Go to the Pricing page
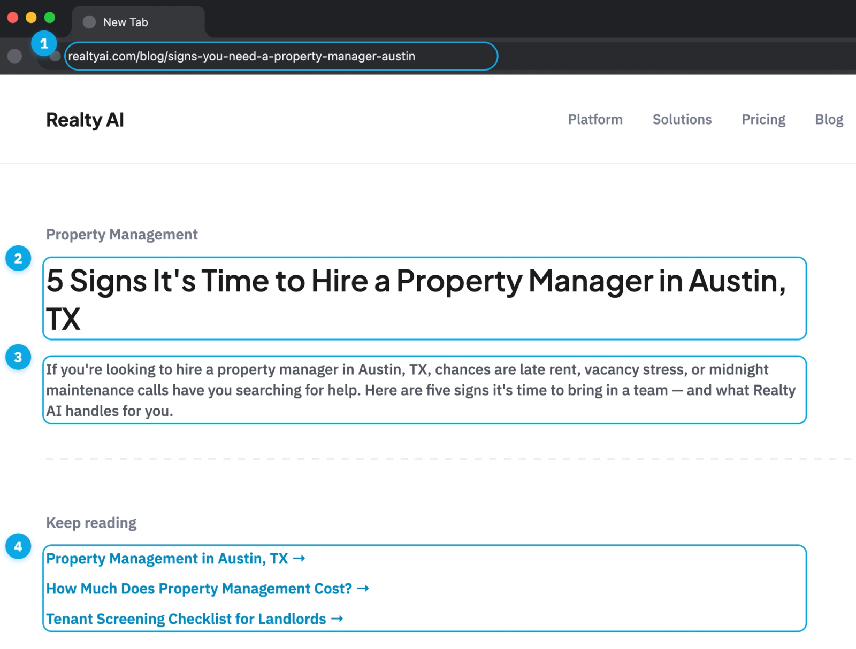 (x=763, y=119)
